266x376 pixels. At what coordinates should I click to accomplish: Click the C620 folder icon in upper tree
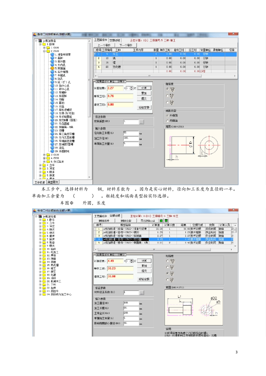(x=48, y=51)
